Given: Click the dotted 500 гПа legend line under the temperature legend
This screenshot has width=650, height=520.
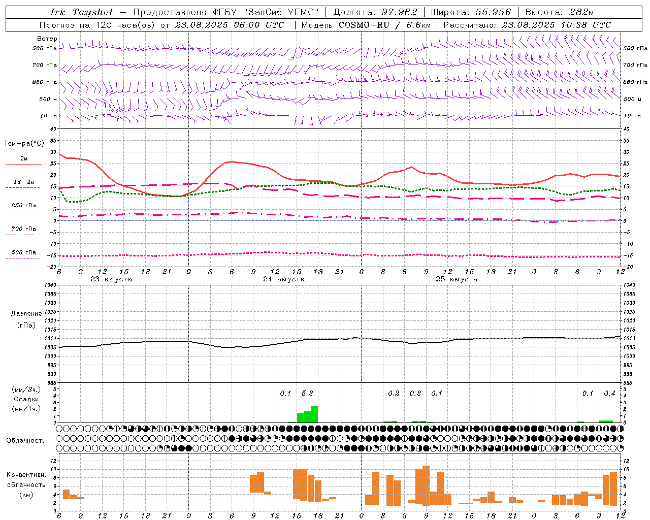Looking at the screenshot, I should point(23,258).
